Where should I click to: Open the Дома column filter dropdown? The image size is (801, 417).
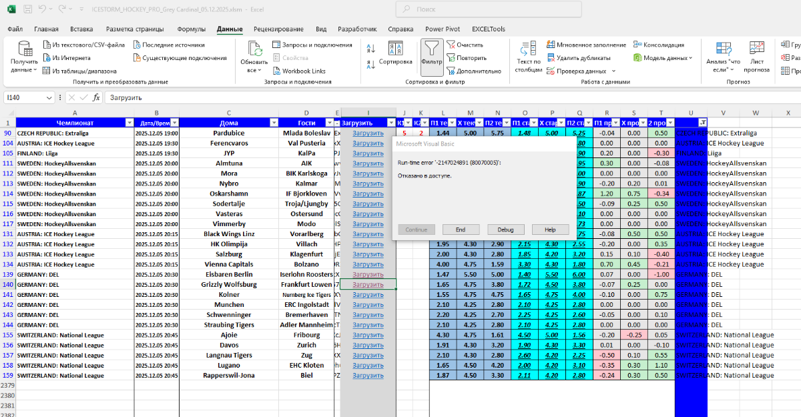(x=272, y=123)
